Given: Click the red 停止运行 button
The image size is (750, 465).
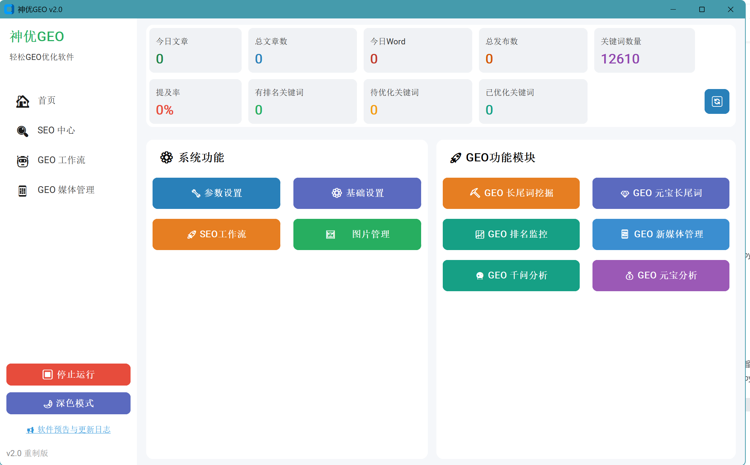Looking at the screenshot, I should click(x=68, y=375).
